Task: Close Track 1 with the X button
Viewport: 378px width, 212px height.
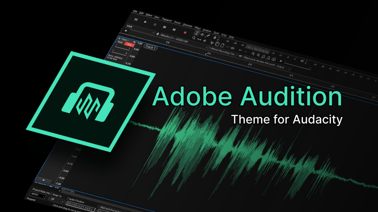Action: click(119, 38)
